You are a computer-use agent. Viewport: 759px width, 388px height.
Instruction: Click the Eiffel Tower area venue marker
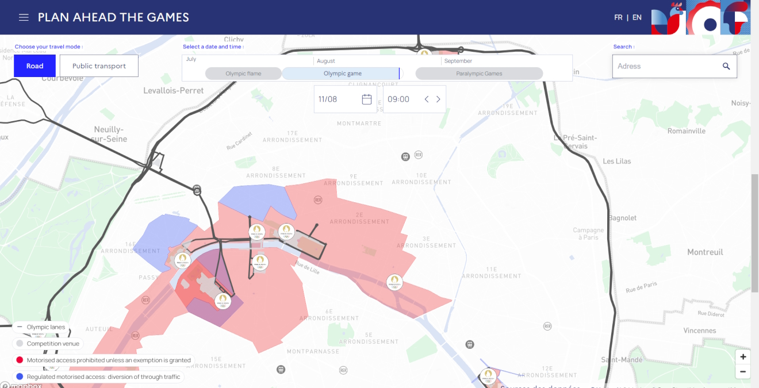(223, 301)
